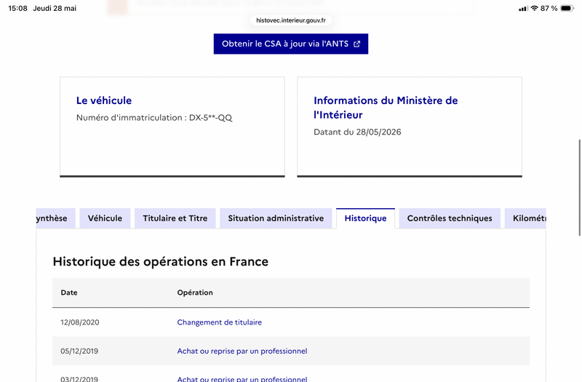
Task: Click the date 03/12/2019 cell
Action: tap(79, 378)
